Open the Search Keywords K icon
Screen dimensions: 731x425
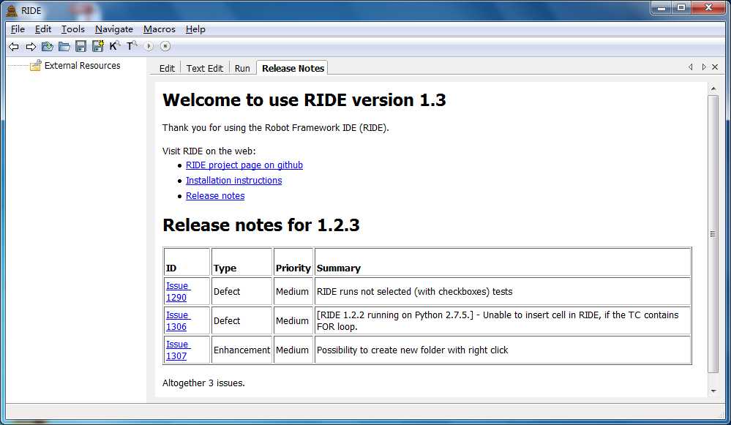coord(115,45)
